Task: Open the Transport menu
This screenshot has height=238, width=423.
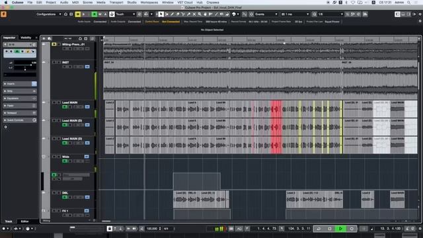Action: pos(116,3)
